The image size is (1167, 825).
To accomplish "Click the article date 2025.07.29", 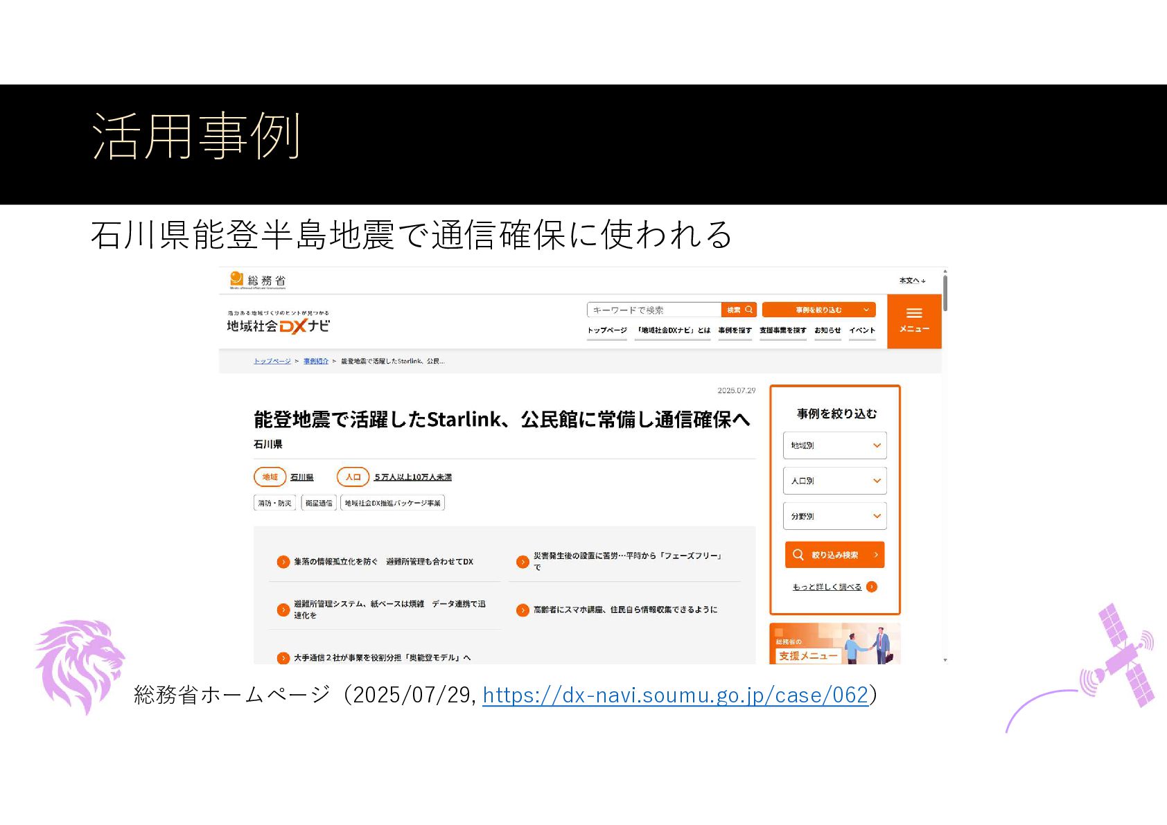I will pos(737,391).
